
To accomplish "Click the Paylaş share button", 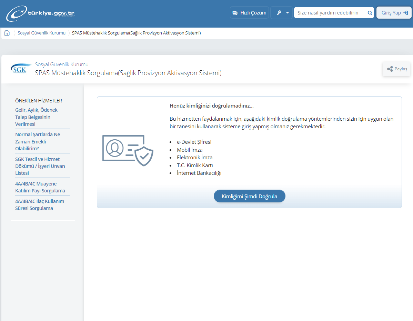I will [x=396, y=69].
